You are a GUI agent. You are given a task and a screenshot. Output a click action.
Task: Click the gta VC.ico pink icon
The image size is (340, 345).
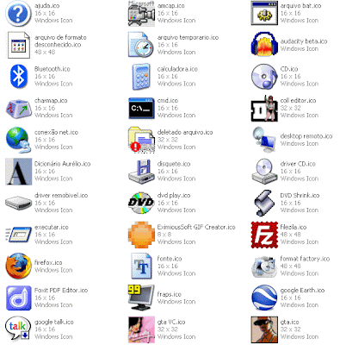pos(141,329)
